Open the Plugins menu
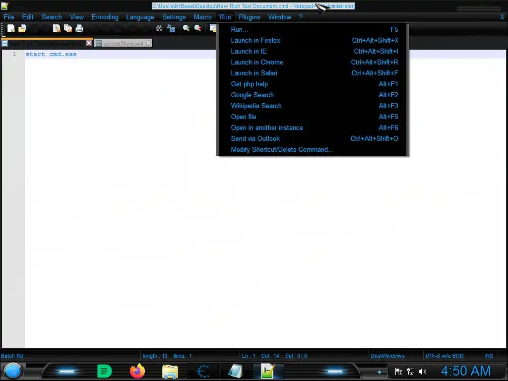Screen dimensions: 508x381 250,17
